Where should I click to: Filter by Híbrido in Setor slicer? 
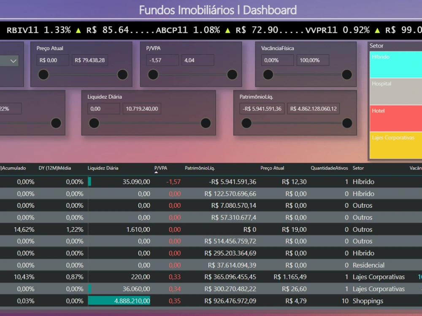396,64
